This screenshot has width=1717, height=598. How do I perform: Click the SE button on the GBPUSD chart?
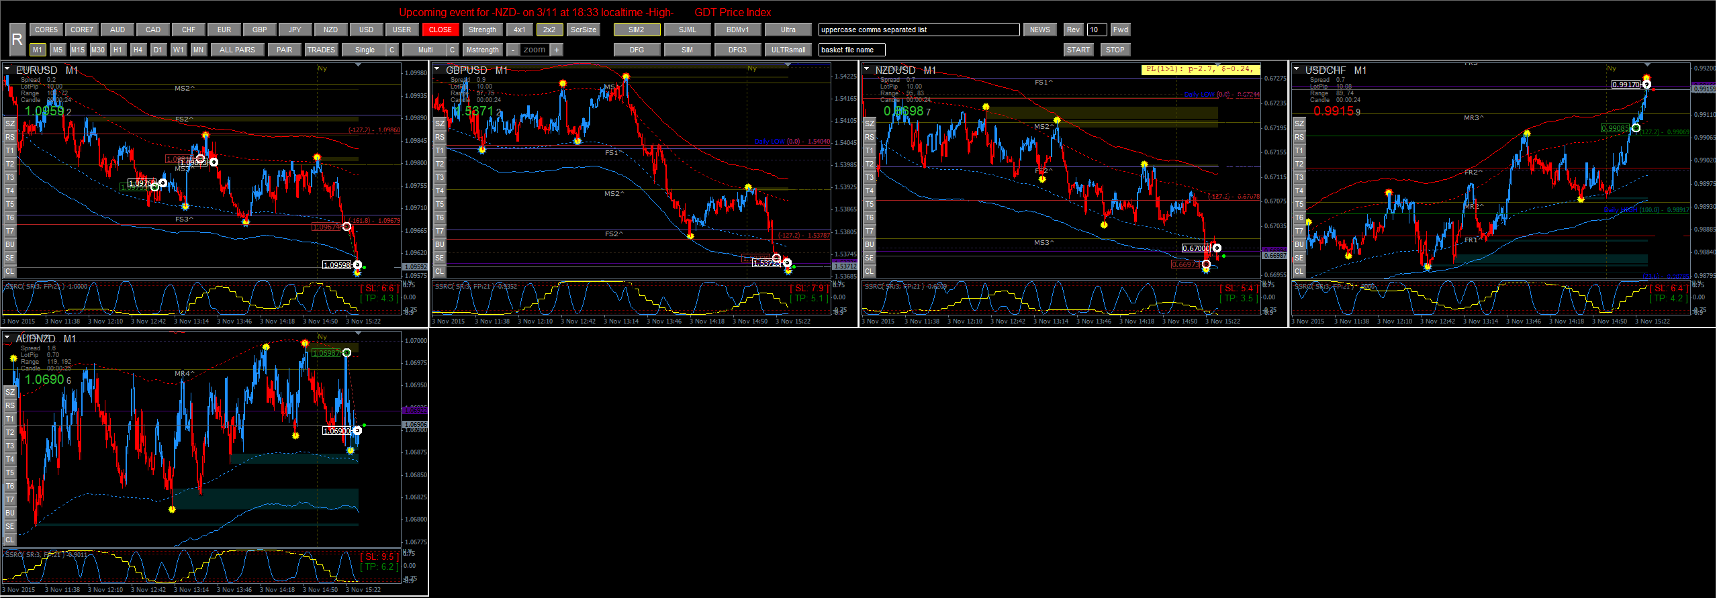pyautogui.click(x=440, y=258)
